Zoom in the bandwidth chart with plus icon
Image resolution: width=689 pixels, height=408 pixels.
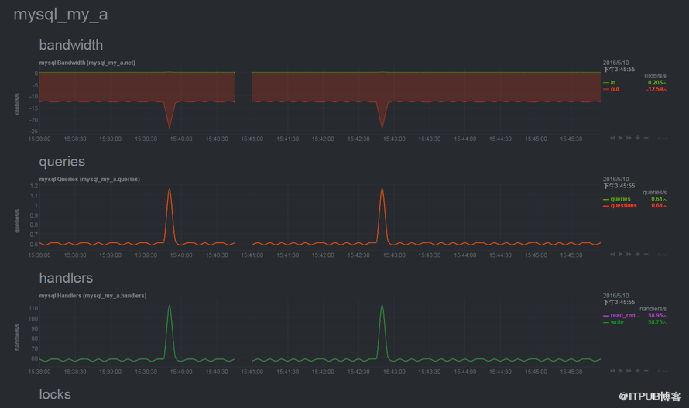pyautogui.click(x=638, y=138)
